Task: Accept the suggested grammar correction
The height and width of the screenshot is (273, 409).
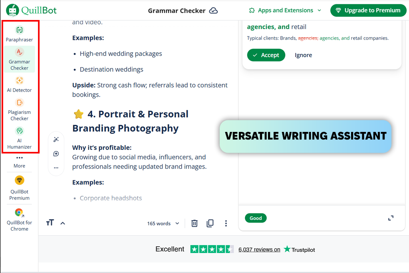Action: pyautogui.click(x=266, y=55)
